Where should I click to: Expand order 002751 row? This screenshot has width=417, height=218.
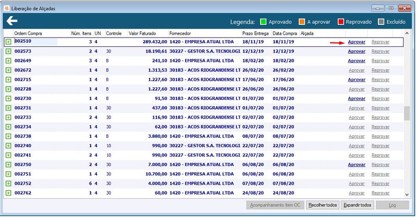tap(8, 174)
